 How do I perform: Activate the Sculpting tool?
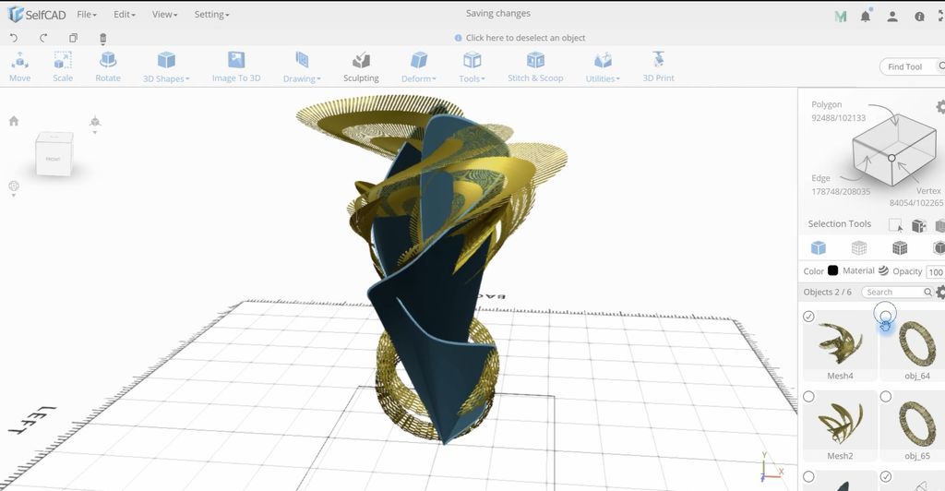pyautogui.click(x=361, y=66)
